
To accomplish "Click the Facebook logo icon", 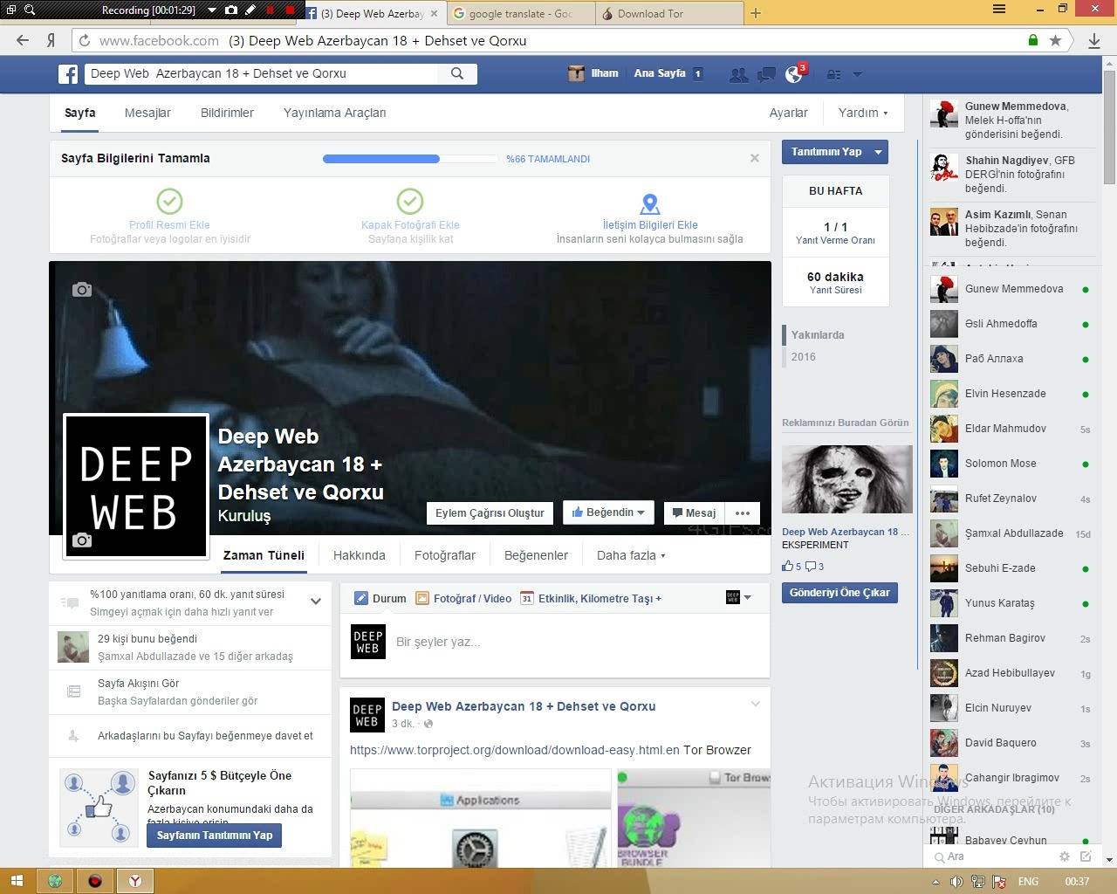I will (x=68, y=74).
